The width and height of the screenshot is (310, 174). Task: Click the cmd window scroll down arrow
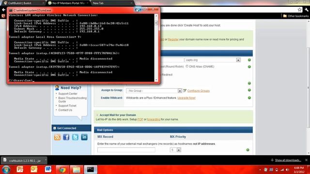[x=156, y=80]
